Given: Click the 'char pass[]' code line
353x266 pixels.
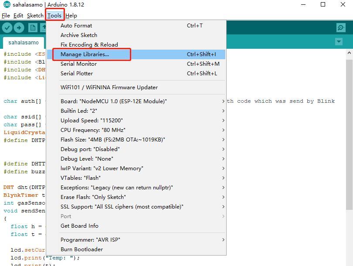Looking at the screenshot, I should tap(23, 125).
